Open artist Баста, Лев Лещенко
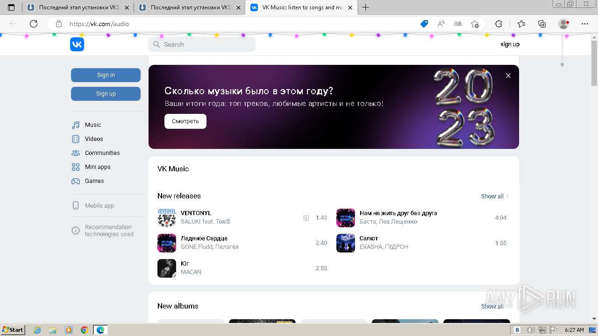 pos(388,222)
